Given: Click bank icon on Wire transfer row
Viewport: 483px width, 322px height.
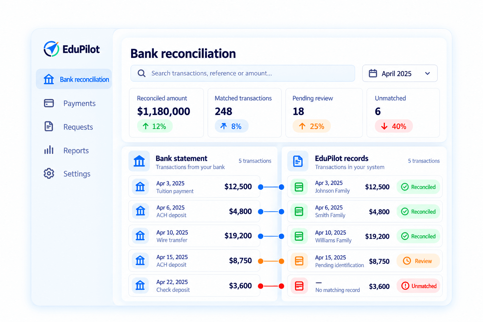Looking at the screenshot, I should coord(140,236).
